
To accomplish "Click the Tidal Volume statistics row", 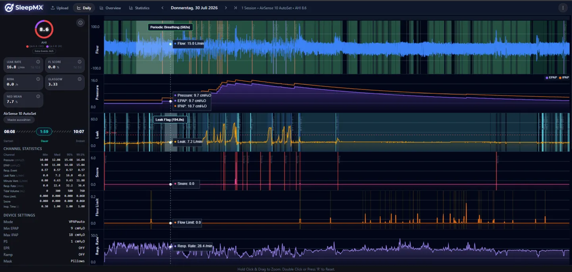I will click(x=44, y=191).
